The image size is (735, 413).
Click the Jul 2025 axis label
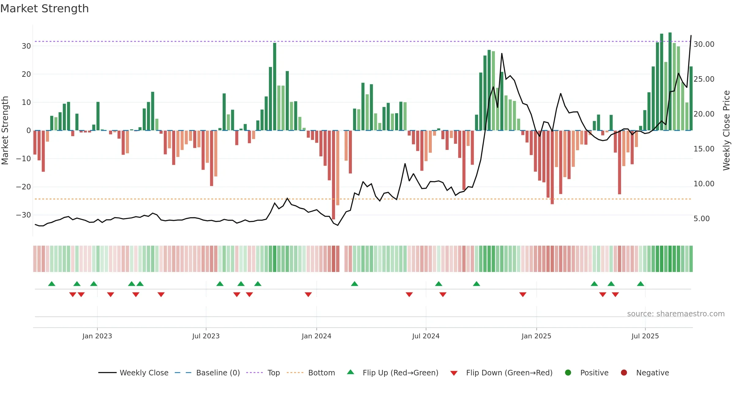[645, 336]
